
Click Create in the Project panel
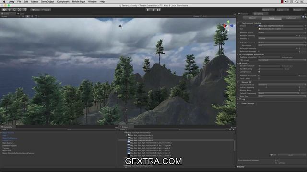123,129
